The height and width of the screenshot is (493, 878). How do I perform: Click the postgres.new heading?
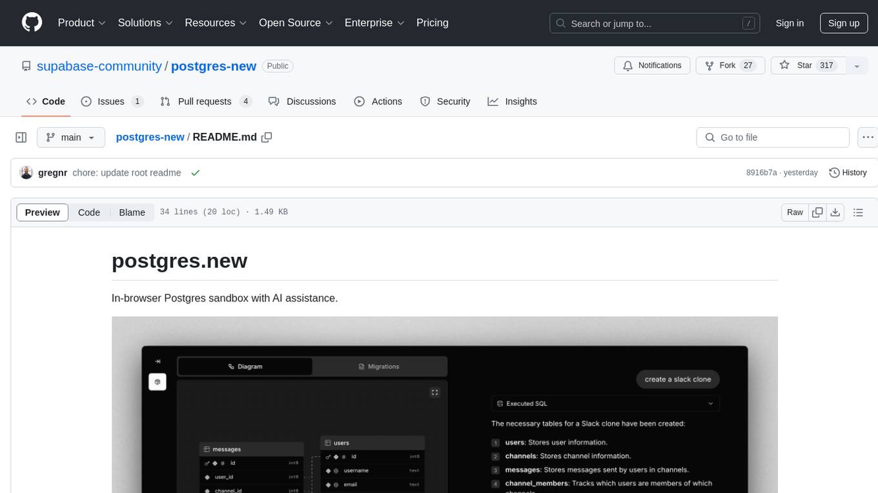click(x=179, y=261)
